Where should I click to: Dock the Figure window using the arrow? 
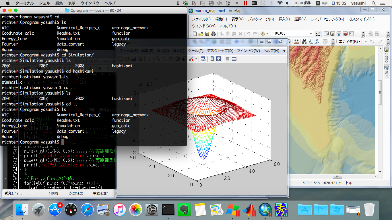point(284,51)
